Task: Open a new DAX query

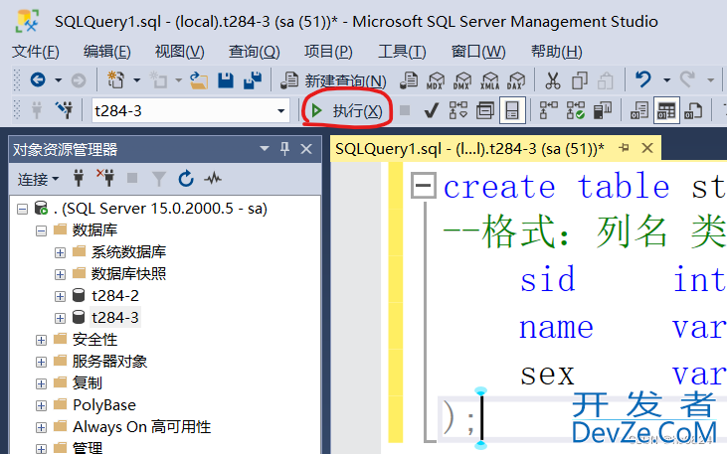Action: click(515, 80)
